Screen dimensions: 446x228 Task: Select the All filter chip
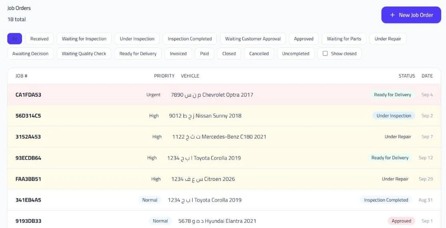(x=14, y=39)
